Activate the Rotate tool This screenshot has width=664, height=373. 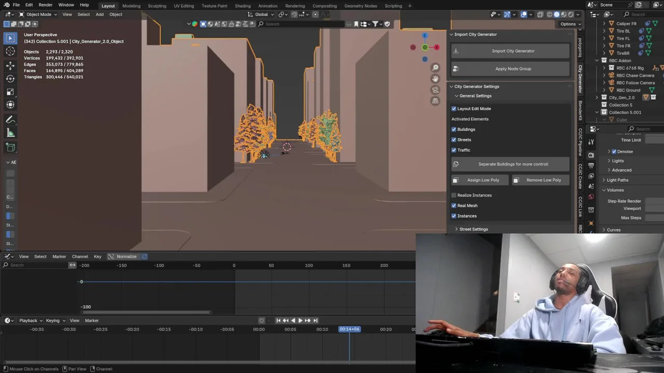point(10,78)
